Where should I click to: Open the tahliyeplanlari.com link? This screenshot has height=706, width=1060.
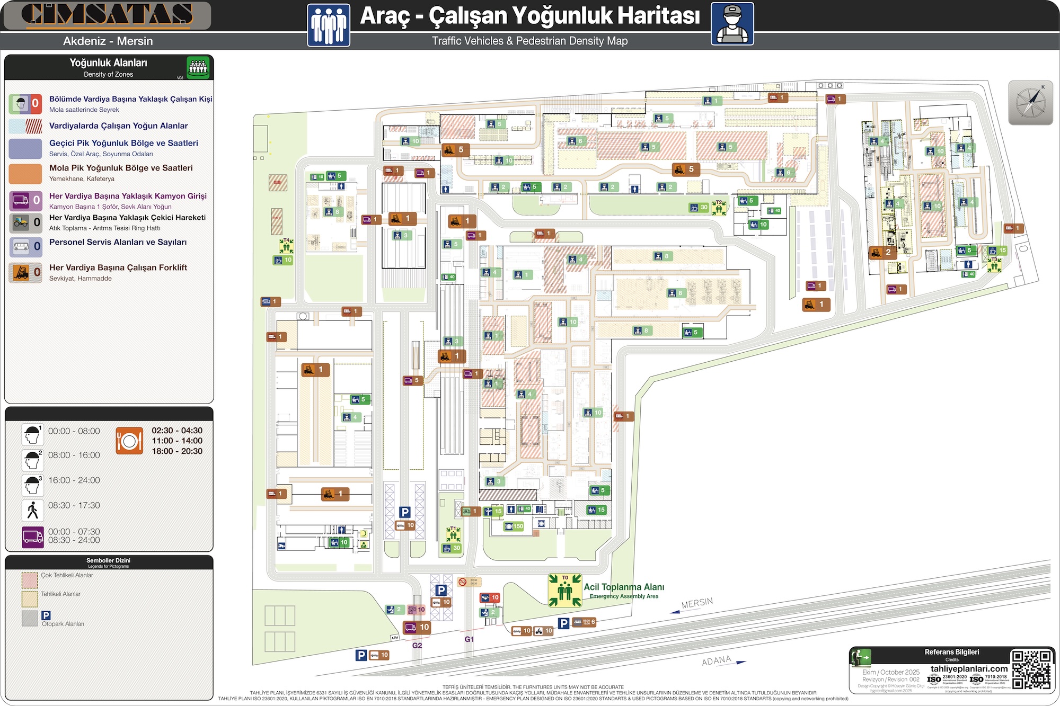click(x=969, y=669)
